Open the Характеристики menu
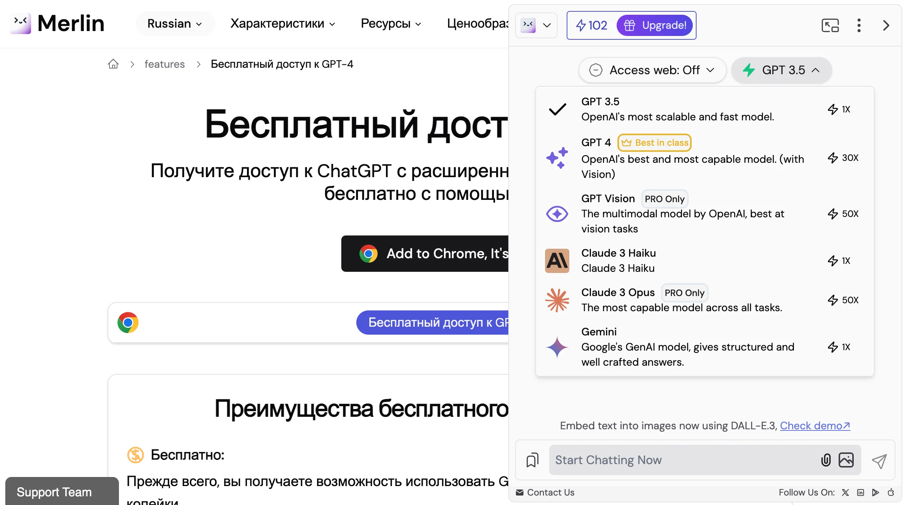 pyautogui.click(x=283, y=23)
